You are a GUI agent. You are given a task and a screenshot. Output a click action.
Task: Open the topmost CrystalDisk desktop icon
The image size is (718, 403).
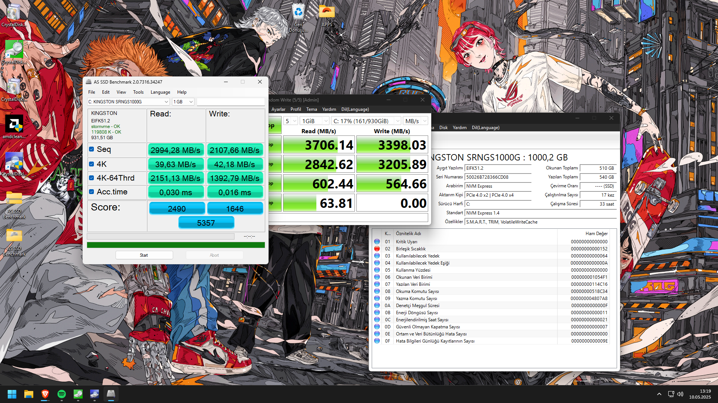tap(14, 16)
